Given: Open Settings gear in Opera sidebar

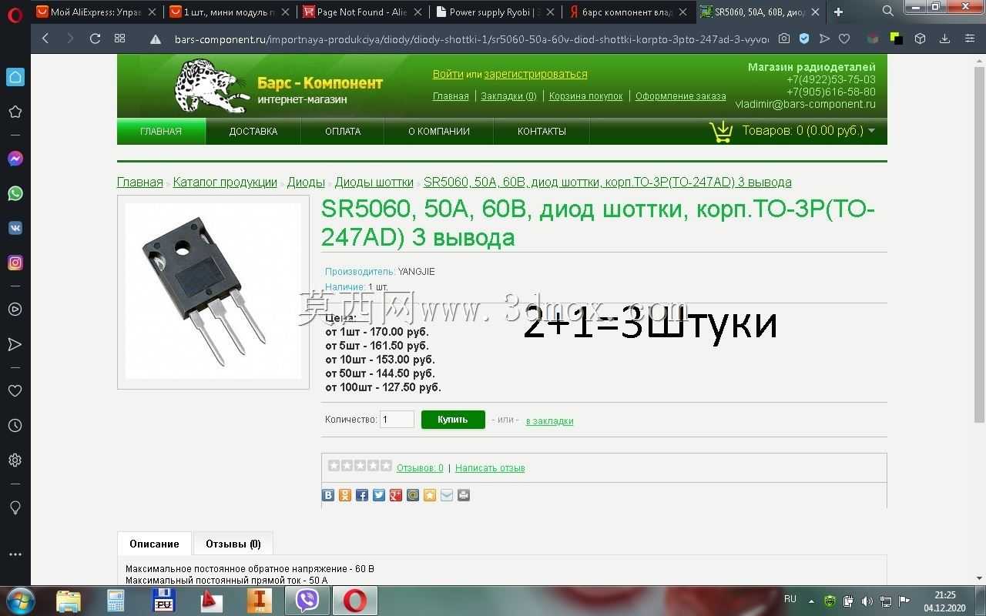Looking at the screenshot, I should pos(15,460).
